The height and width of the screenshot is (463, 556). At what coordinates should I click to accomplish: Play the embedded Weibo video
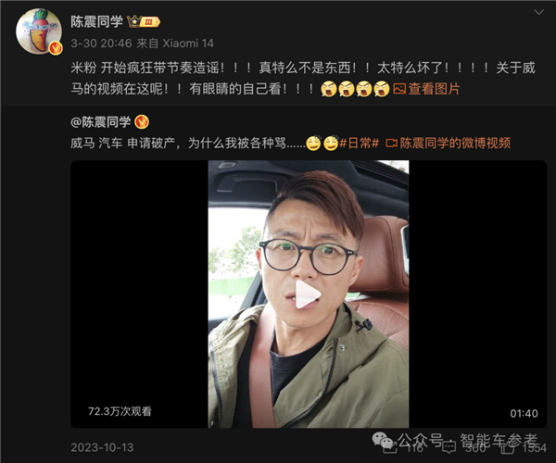tap(308, 294)
